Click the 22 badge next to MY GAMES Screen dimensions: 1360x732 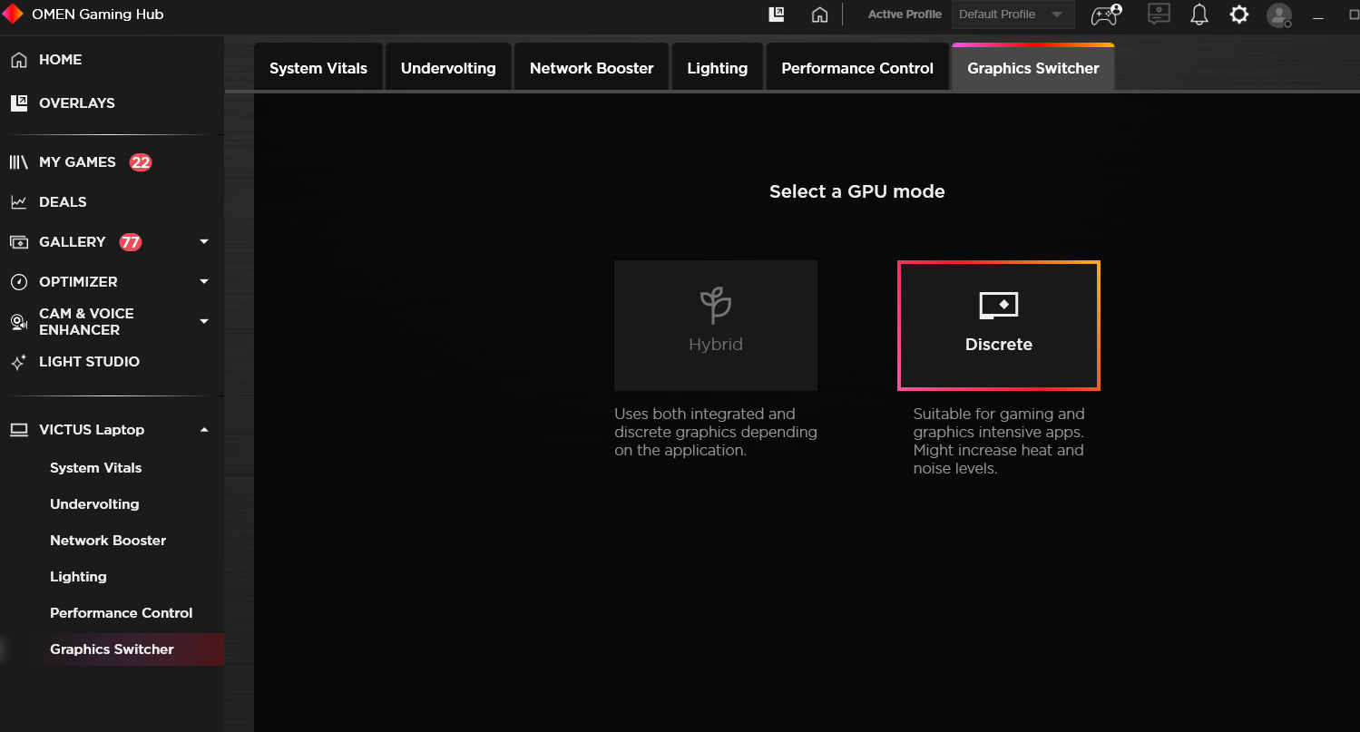click(x=141, y=162)
